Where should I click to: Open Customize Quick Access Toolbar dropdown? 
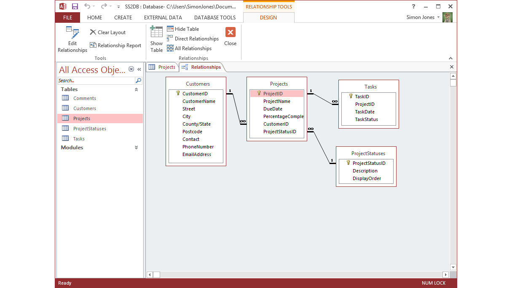pyautogui.click(x=118, y=6)
